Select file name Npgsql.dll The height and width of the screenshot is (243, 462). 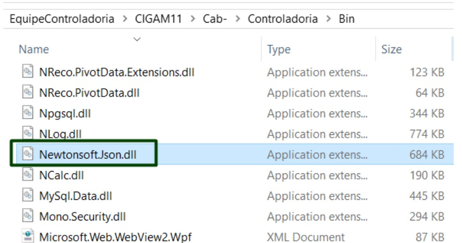click(65, 113)
